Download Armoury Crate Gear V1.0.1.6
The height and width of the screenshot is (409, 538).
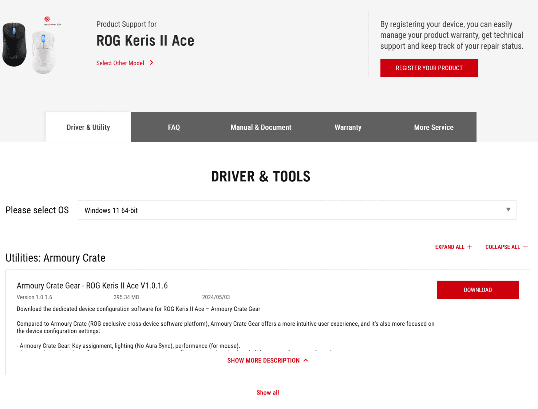[478, 290]
